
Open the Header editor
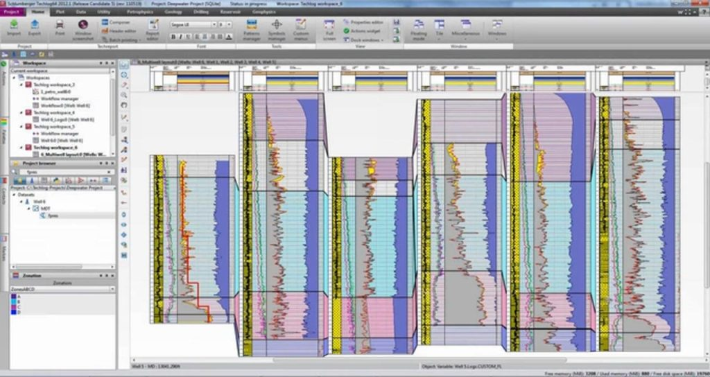click(119, 30)
